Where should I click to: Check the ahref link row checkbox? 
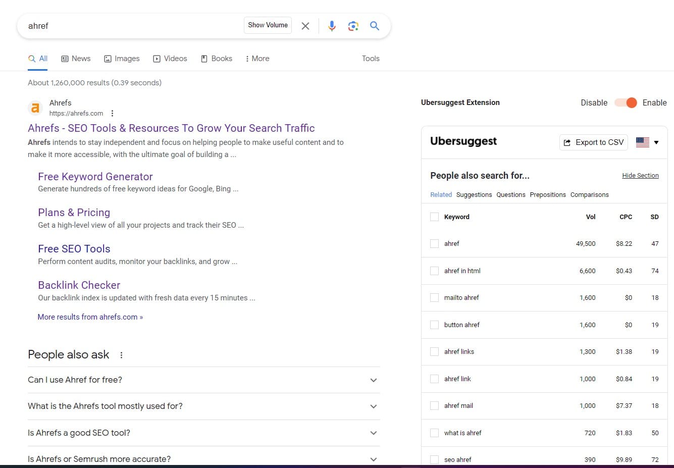click(434, 379)
